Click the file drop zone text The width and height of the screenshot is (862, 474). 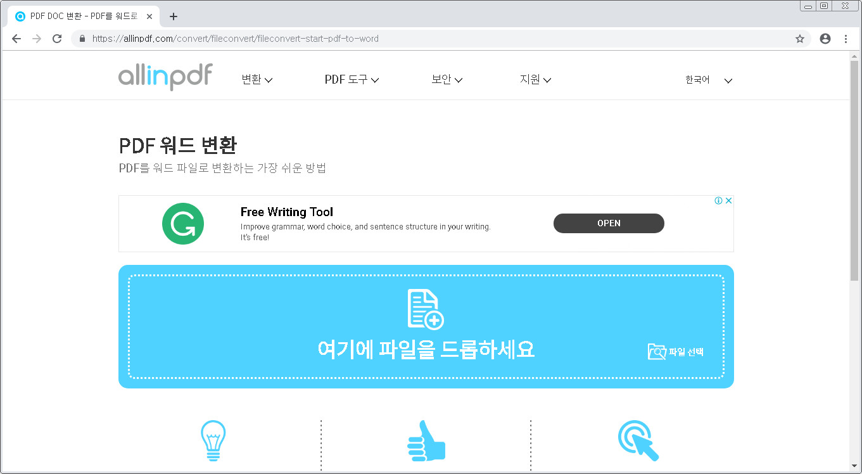(x=426, y=349)
